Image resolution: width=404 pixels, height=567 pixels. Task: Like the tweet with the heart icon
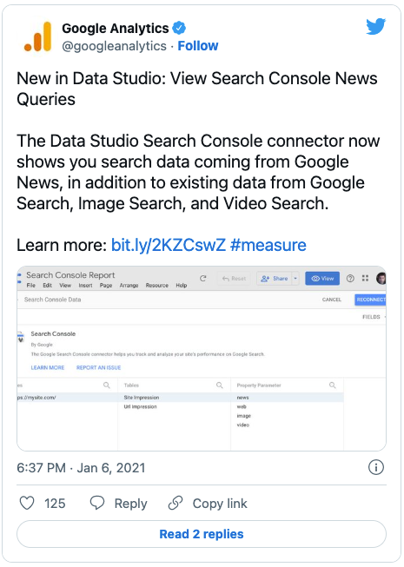(x=27, y=503)
